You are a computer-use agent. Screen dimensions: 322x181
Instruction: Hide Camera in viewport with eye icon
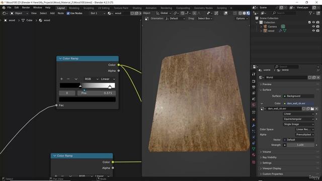313,27
